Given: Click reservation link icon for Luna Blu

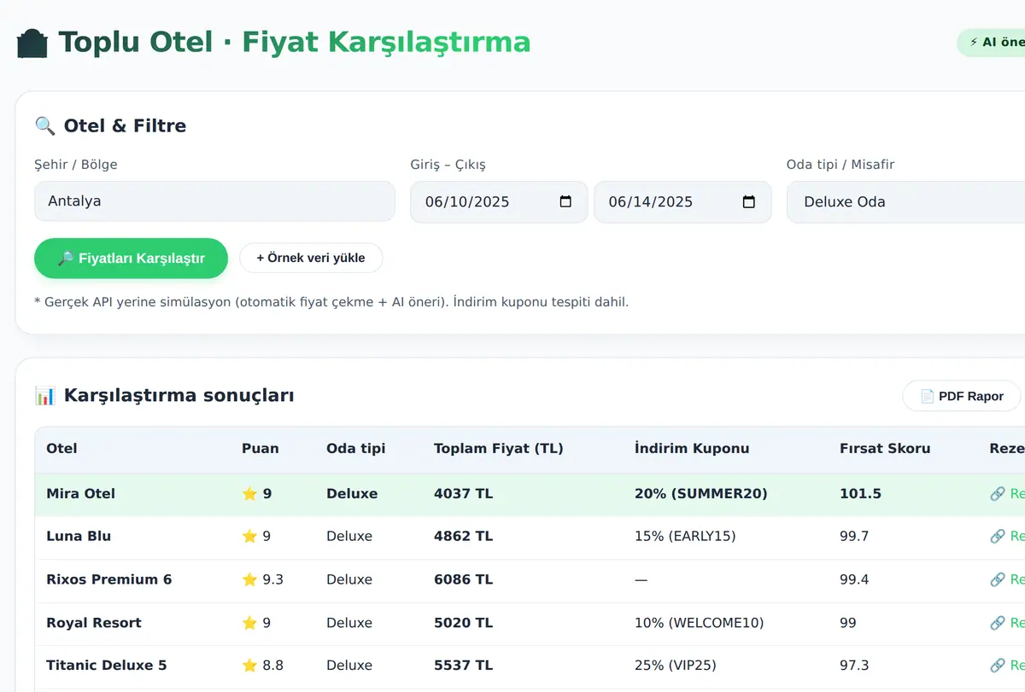Looking at the screenshot, I should point(997,537).
